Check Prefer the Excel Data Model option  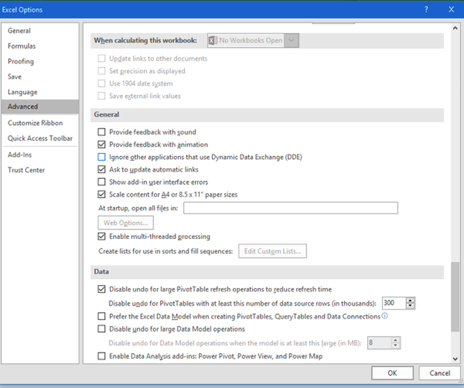102,317
